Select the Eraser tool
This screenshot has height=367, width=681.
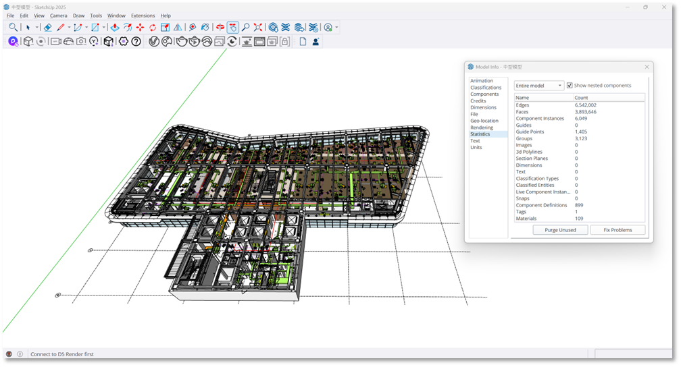(47, 28)
